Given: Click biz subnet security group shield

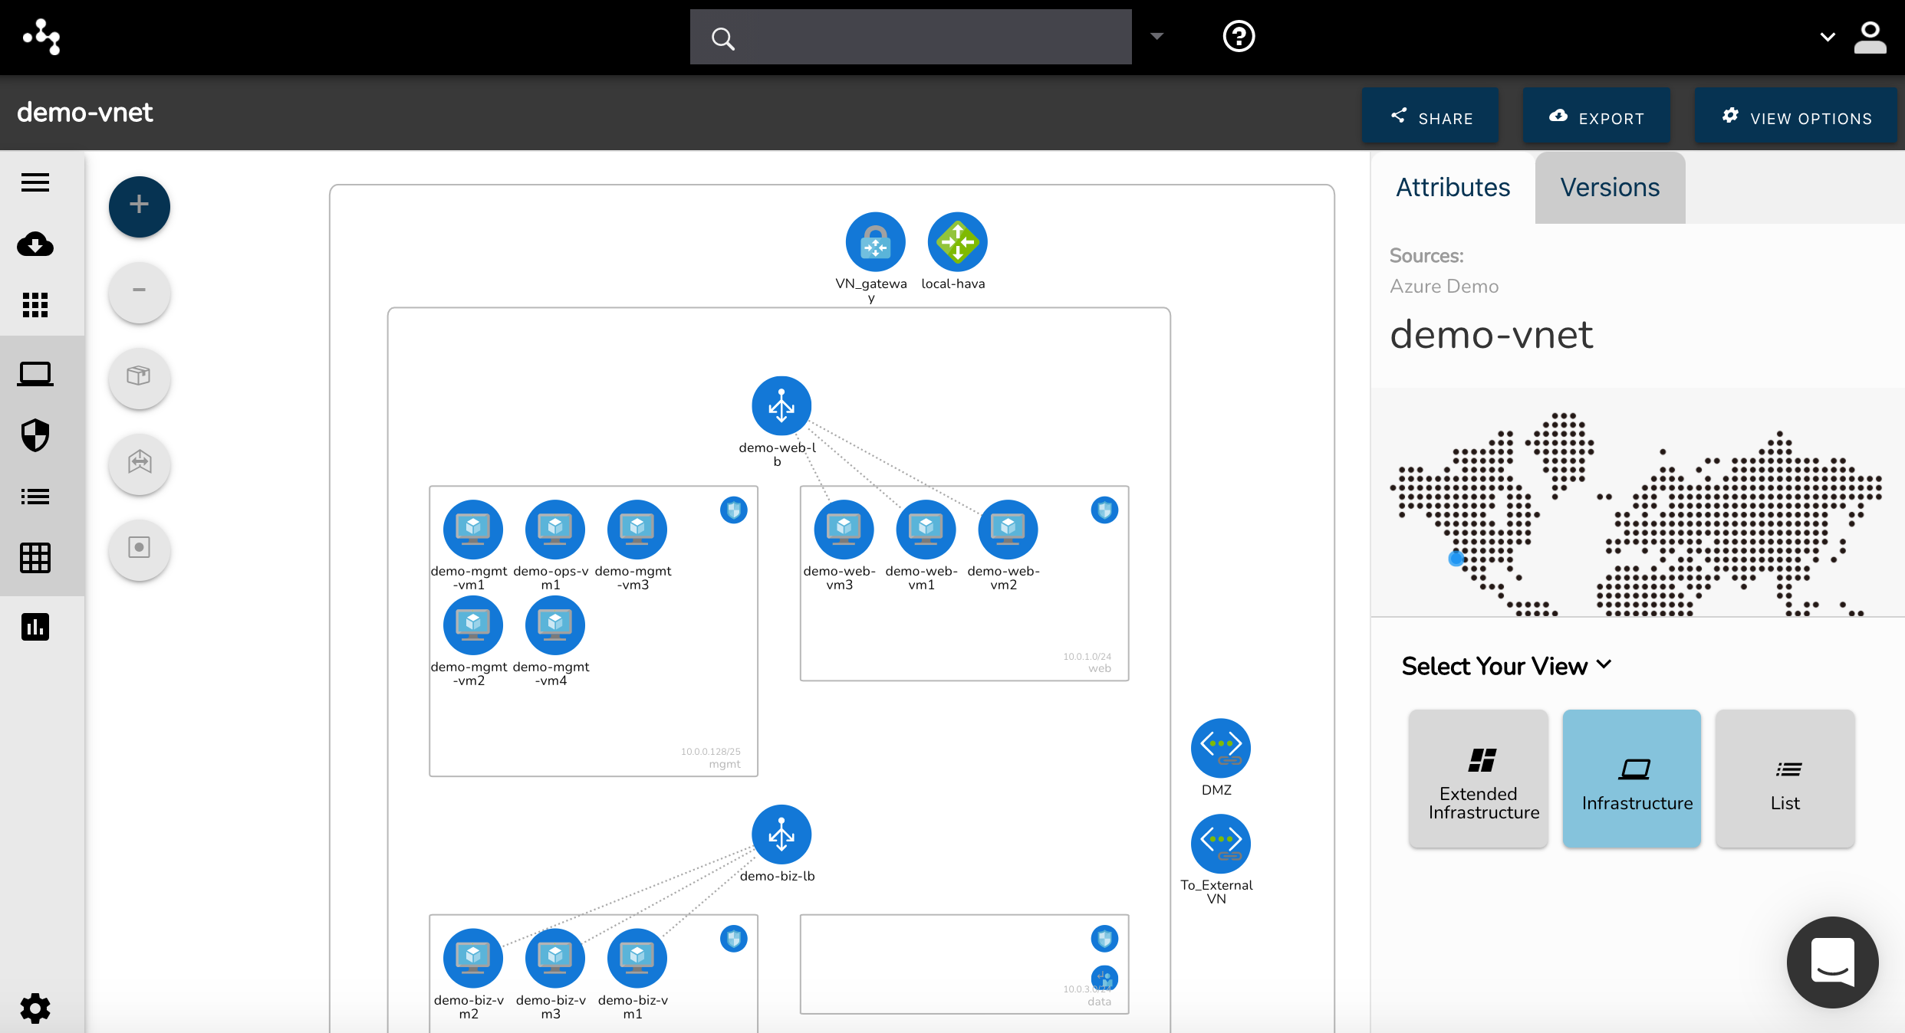Looking at the screenshot, I should (x=734, y=939).
